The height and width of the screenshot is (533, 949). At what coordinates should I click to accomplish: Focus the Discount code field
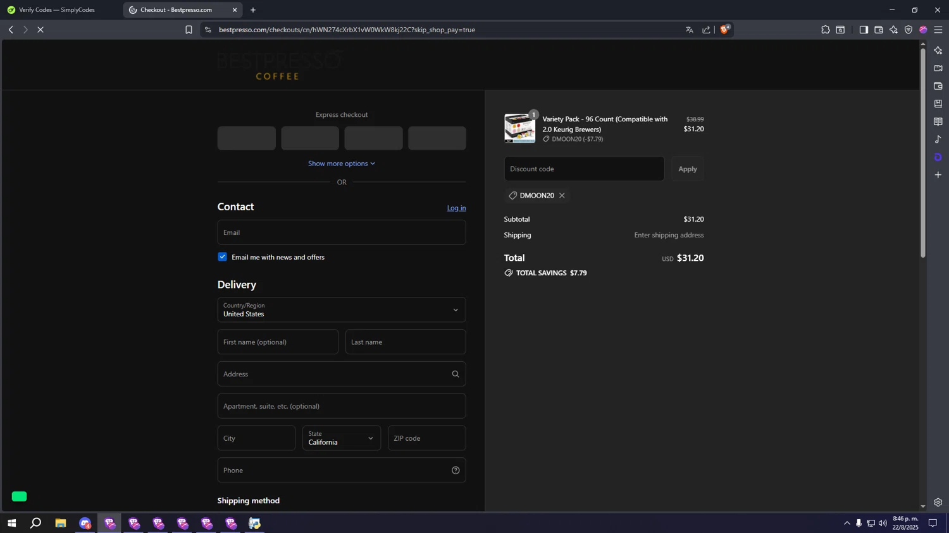coord(584,169)
